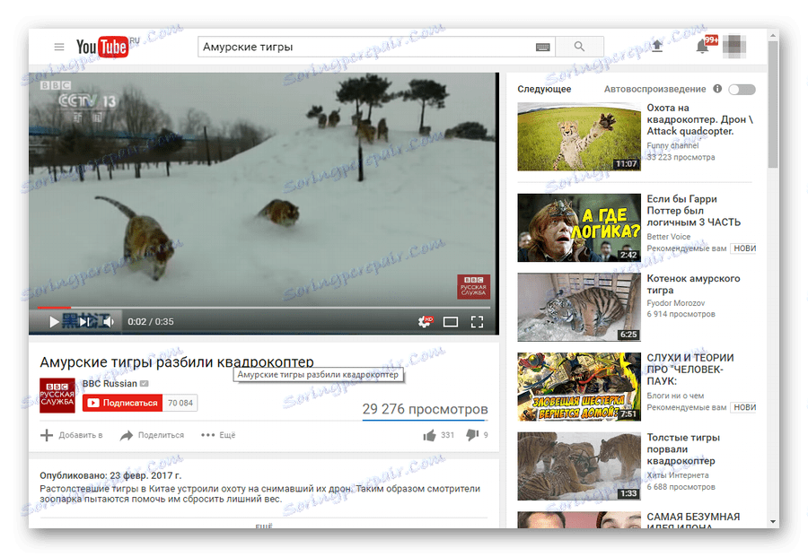Click the 0:02 / 0:35 time display
Screen dimensions: 808x557
click(x=151, y=322)
